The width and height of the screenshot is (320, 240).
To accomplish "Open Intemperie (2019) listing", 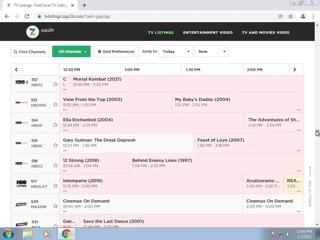I will click(151, 184).
